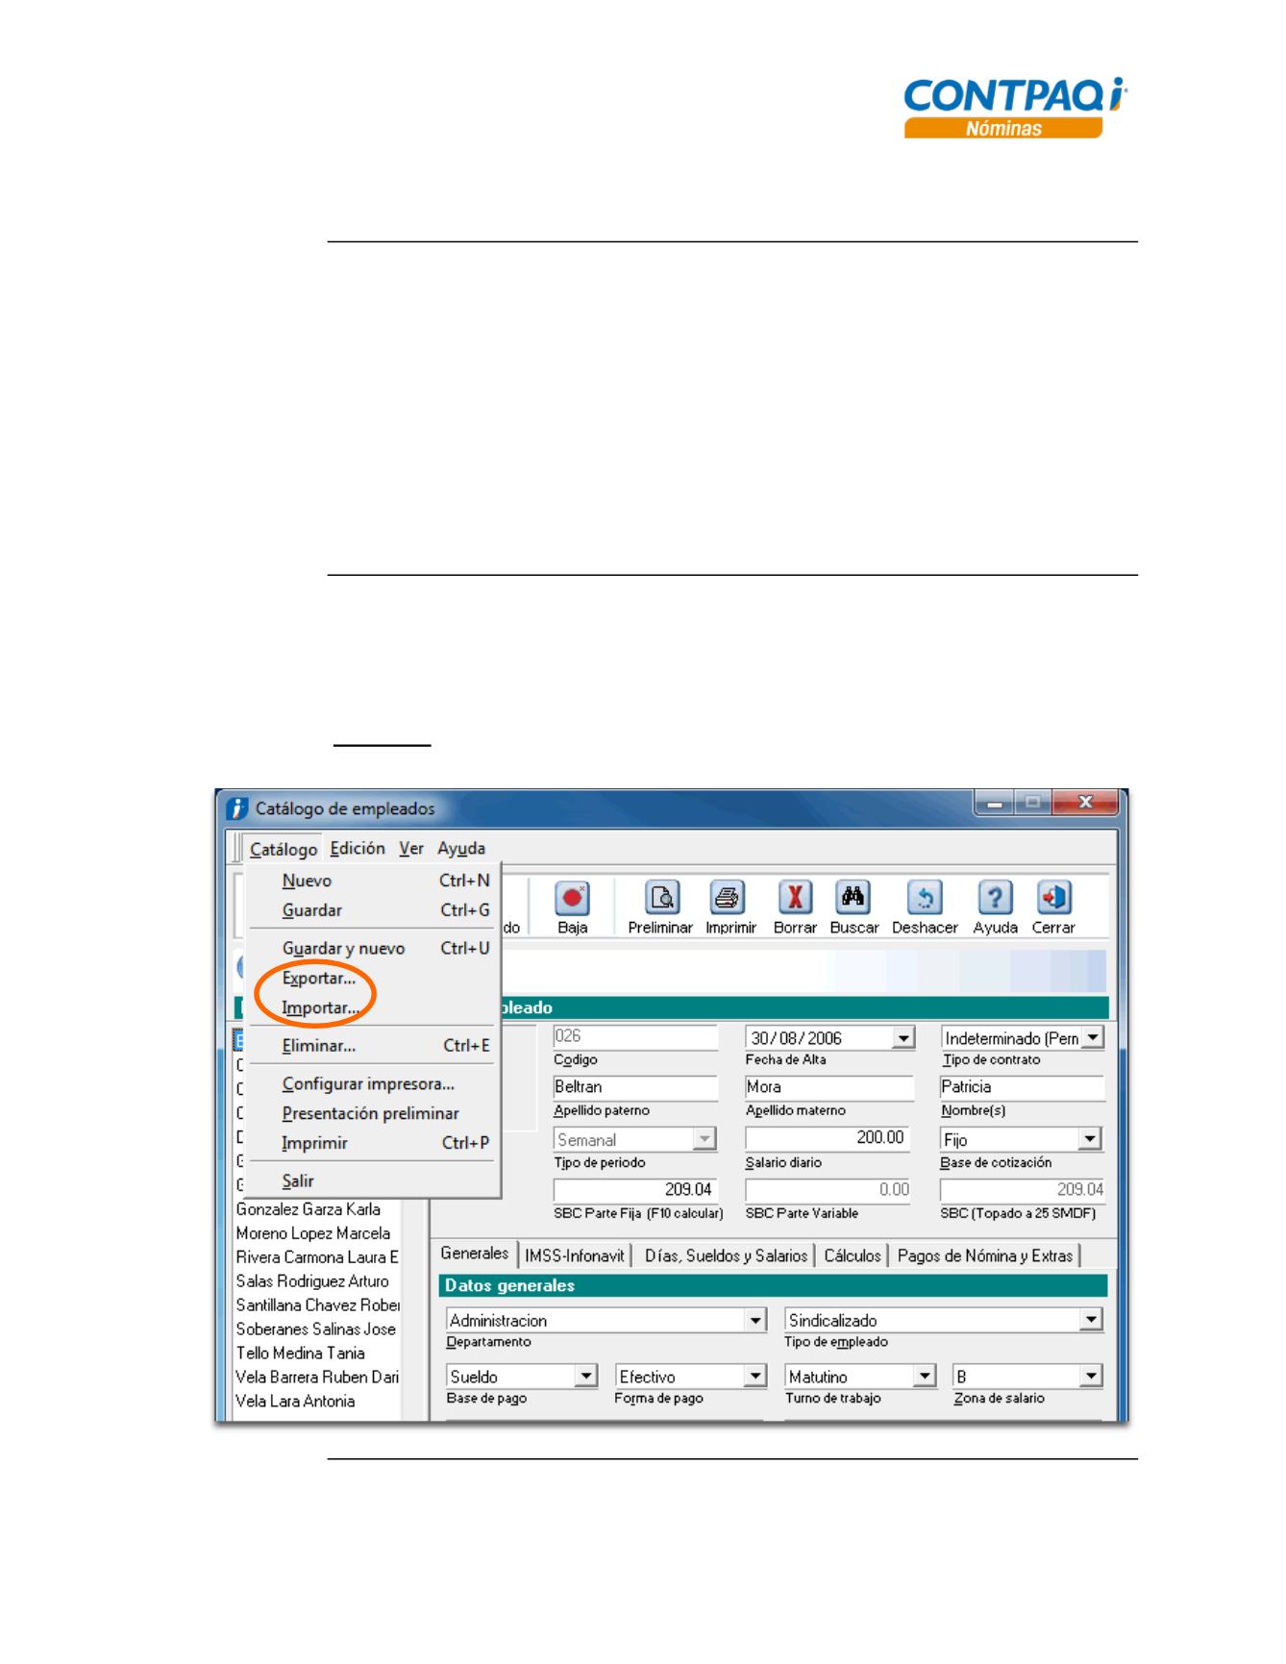Select Guardar menu entry
Screen dimensions: 1286x1664
[373, 910]
